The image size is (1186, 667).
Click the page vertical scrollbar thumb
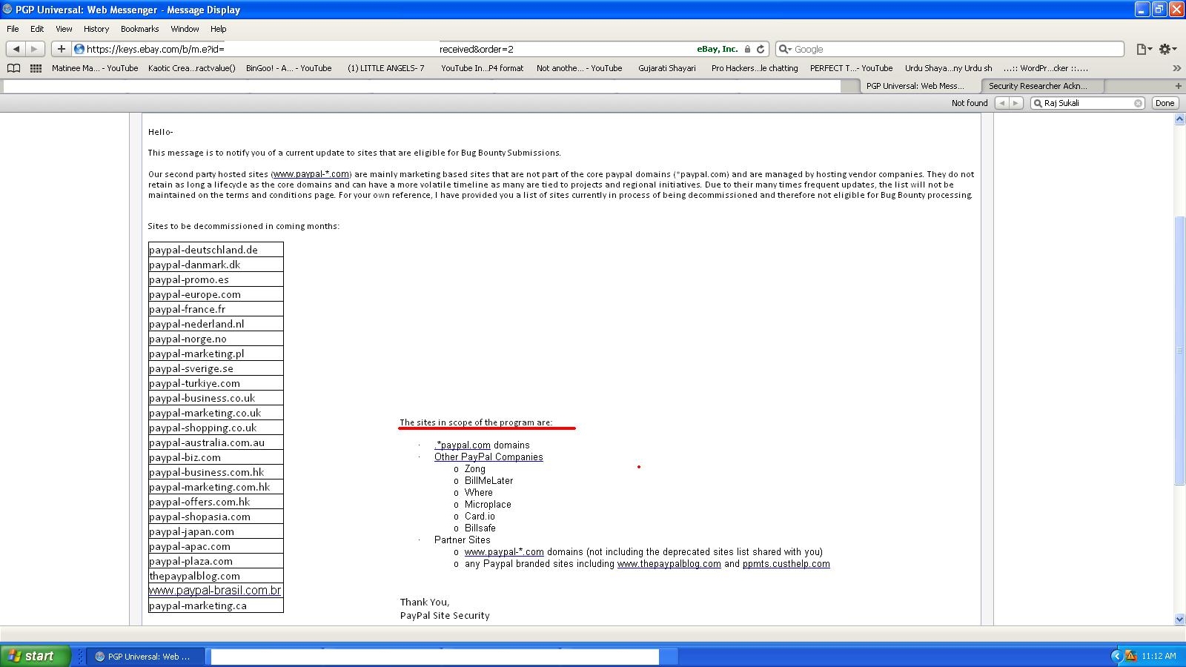pos(1179,351)
